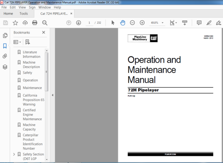
Task: Open Caterpillar Product Identification Number bookmark
Action: (33, 142)
